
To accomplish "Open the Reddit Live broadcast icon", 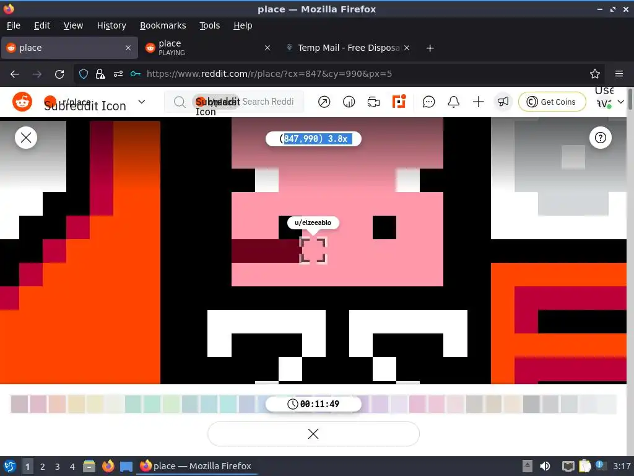I will (x=373, y=102).
